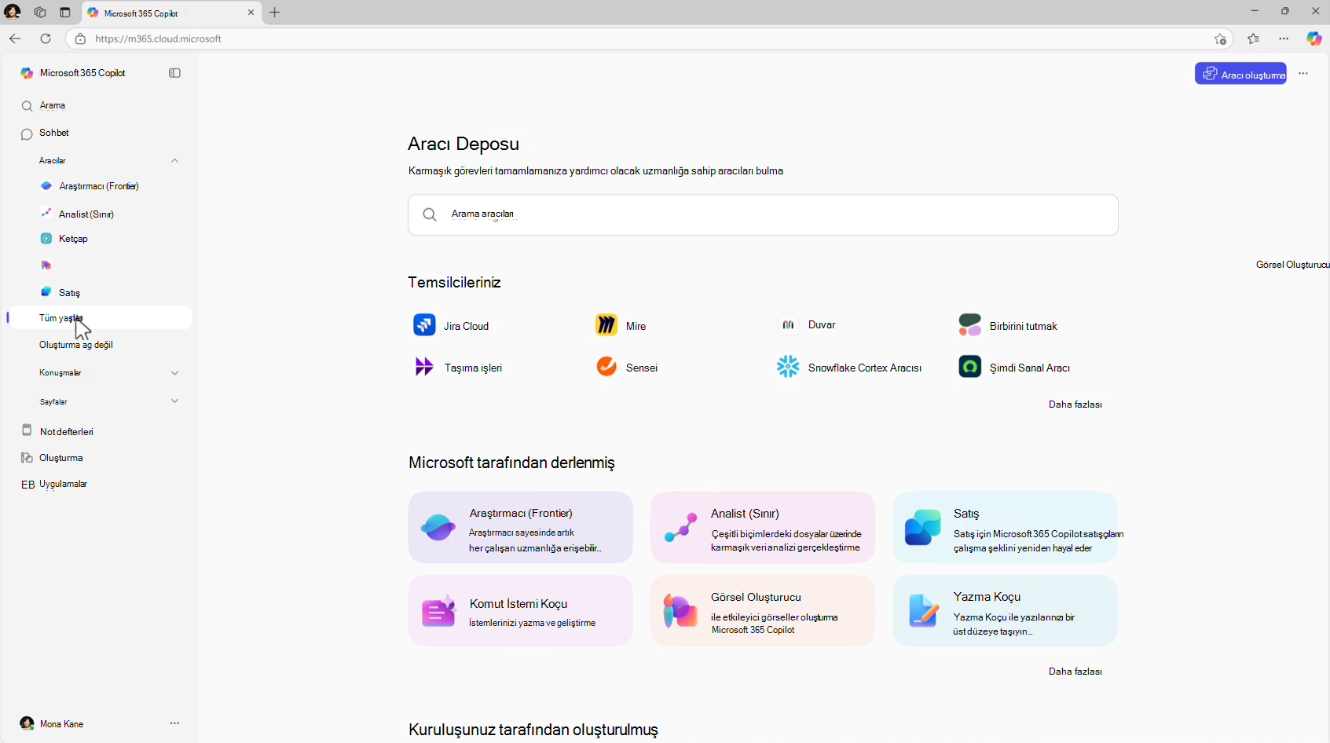Image resolution: width=1330 pixels, height=743 pixels.
Task: Select the Sensei agent icon
Action: [x=606, y=367]
